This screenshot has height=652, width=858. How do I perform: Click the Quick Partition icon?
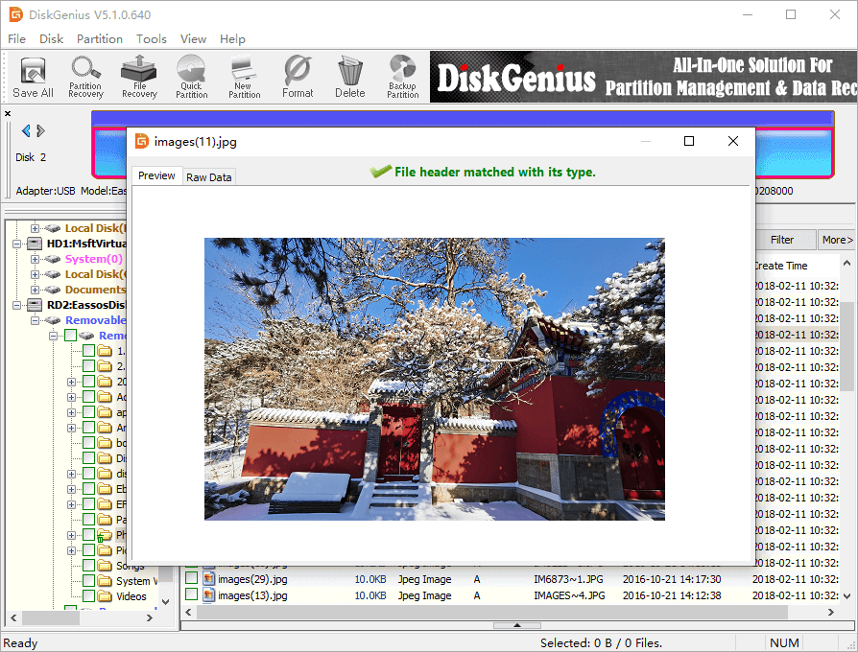pos(191,77)
